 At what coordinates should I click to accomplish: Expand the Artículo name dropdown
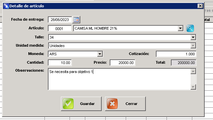tap(180, 28)
